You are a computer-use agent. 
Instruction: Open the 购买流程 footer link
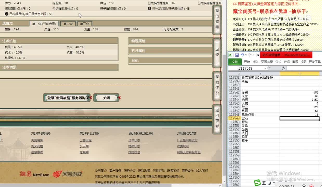tap(37, 146)
